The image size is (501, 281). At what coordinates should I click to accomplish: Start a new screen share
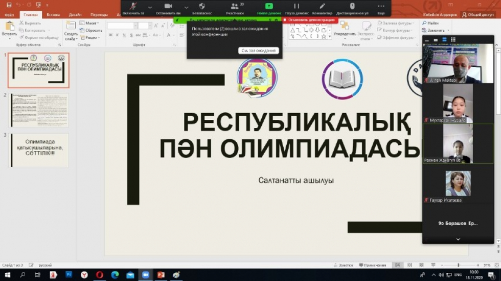pyautogui.click(x=269, y=7)
